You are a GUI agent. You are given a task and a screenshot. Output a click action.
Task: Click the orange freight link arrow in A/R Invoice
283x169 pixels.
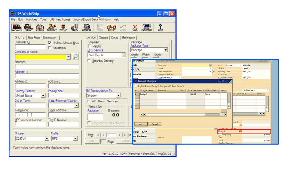pos(241,131)
